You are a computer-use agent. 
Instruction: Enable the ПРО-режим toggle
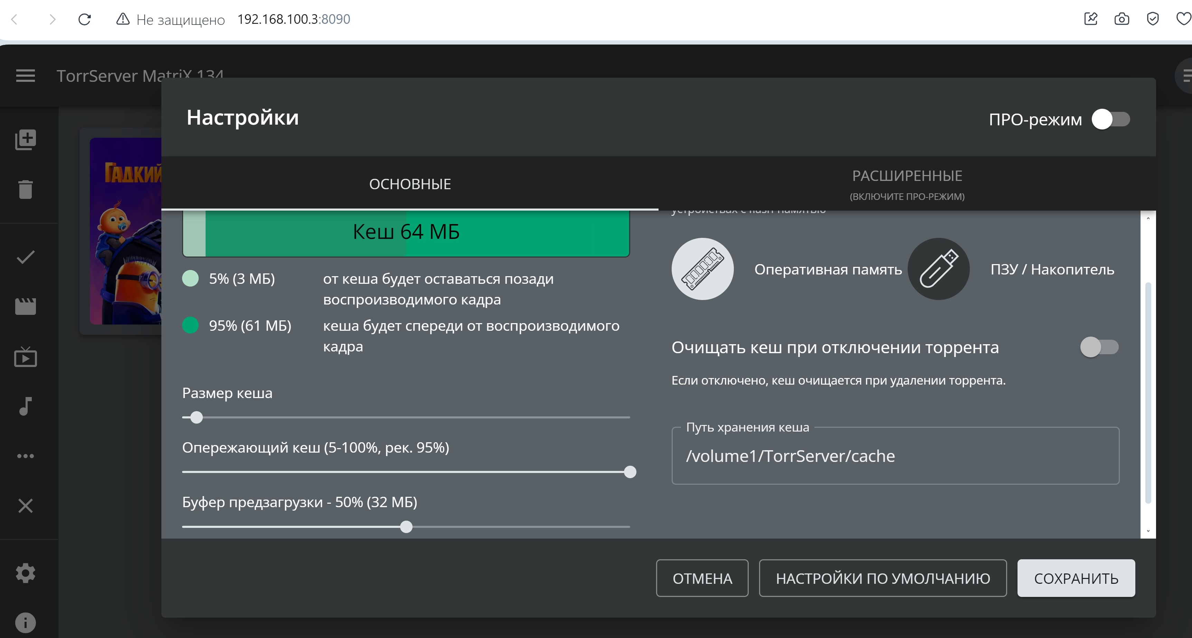1110,119
